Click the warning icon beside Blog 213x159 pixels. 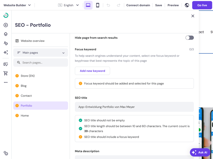pos(17,86)
